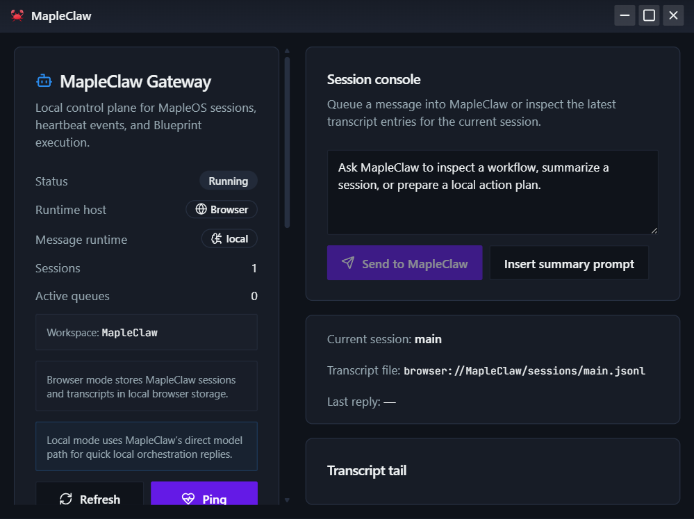The width and height of the screenshot is (694, 519).
Task: Click the transcript file path browser://MapleClaw/sessions/main.jsonl
Action: click(524, 370)
